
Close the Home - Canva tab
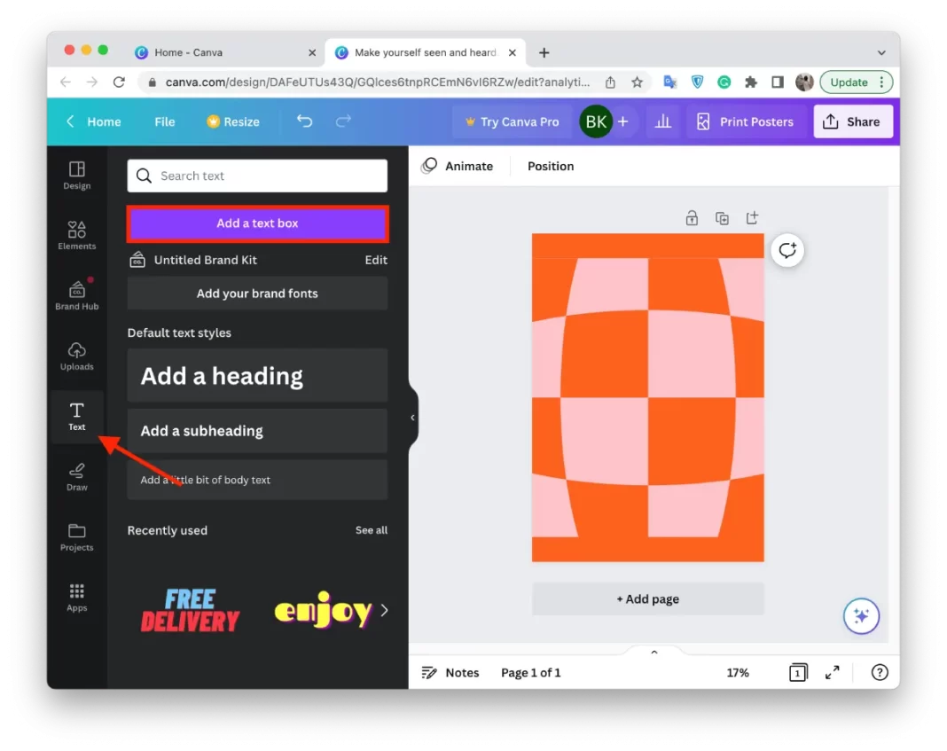312,52
